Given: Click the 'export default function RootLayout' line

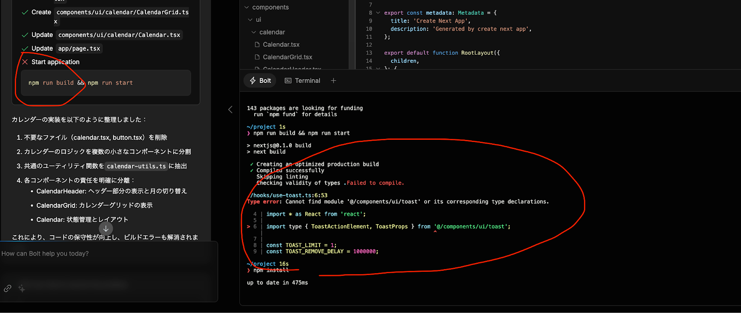Looking at the screenshot, I should point(442,53).
